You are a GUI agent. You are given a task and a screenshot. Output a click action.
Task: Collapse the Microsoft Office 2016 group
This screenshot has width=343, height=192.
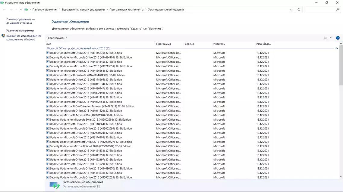pyautogui.click(x=337, y=48)
